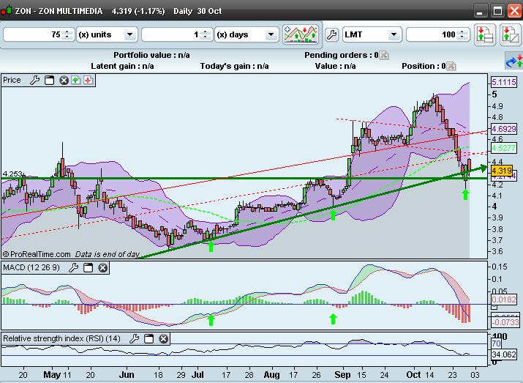Click the Jul label on time axis

(x=197, y=375)
